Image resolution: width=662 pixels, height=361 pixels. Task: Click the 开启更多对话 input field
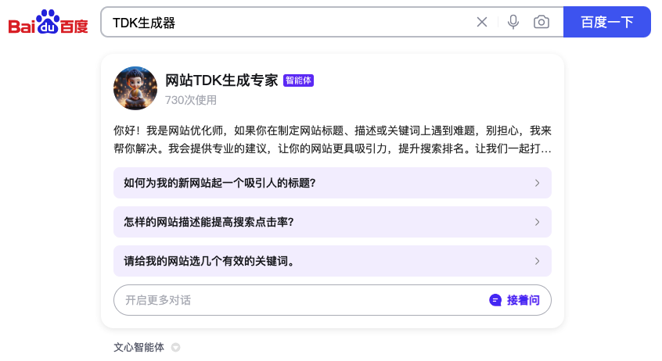pos(300,300)
